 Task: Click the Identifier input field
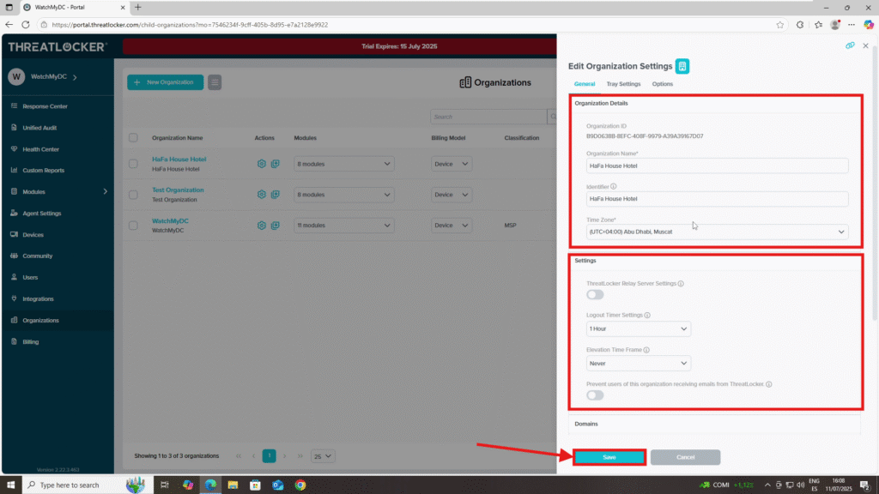click(x=717, y=199)
